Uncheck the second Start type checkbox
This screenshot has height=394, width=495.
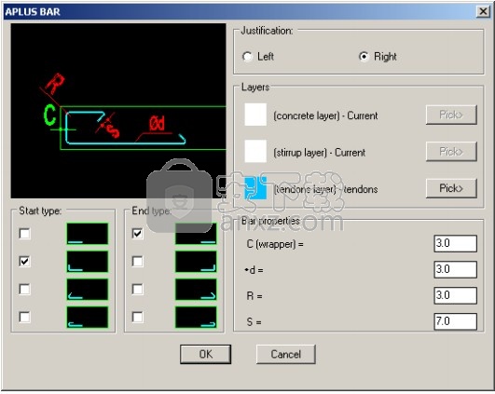24,261
